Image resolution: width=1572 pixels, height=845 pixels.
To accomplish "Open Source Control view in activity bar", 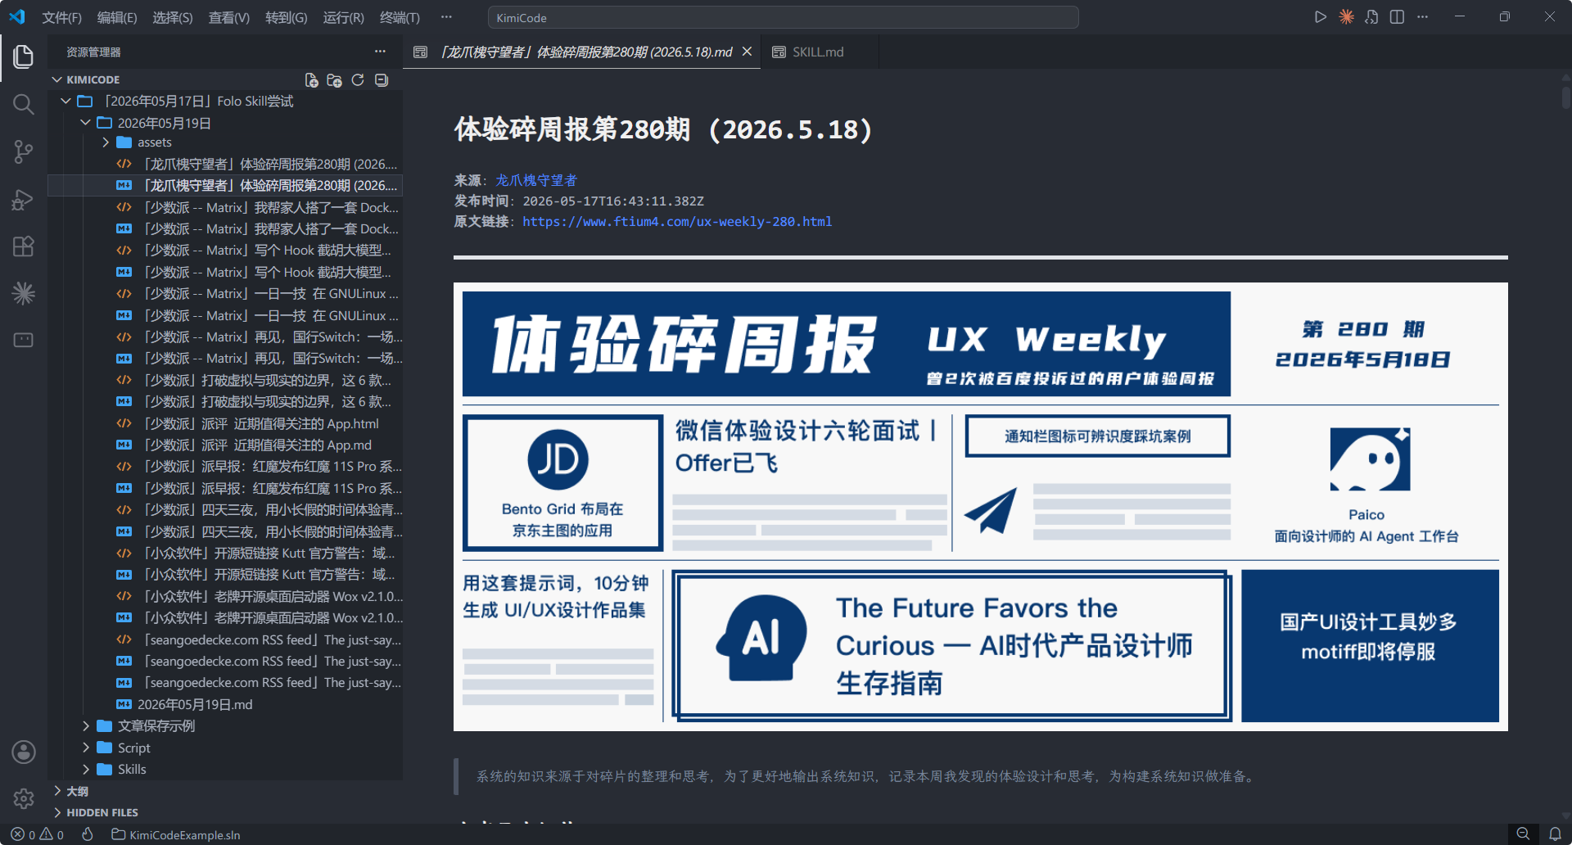I will click(x=23, y=151).
